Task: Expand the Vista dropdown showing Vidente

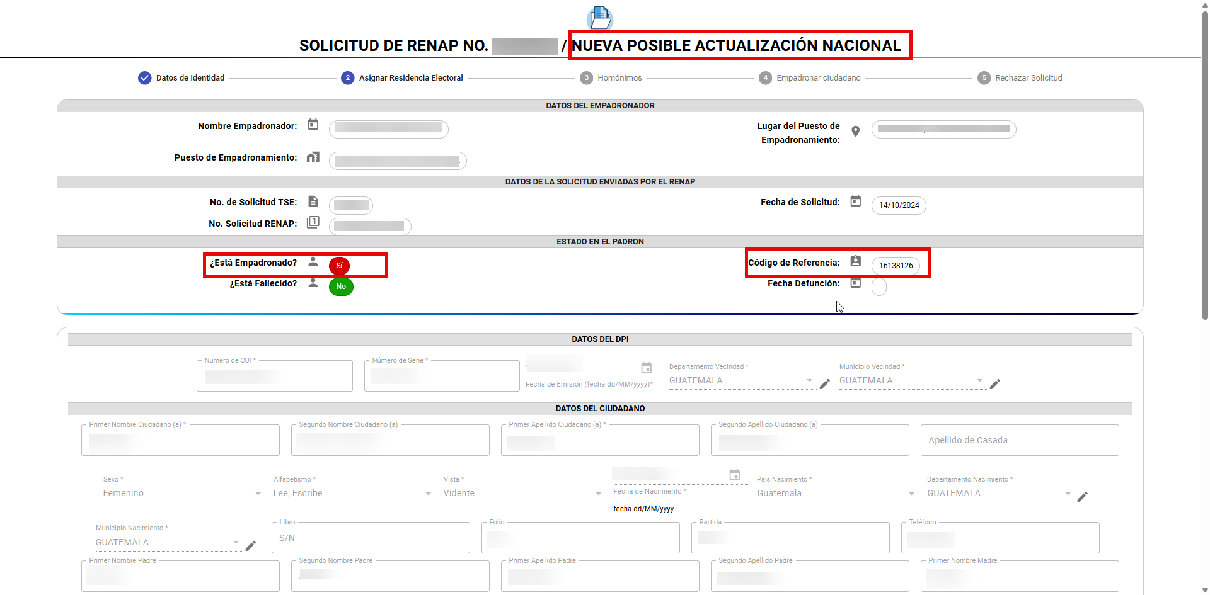Action: (x=522, y=494)
